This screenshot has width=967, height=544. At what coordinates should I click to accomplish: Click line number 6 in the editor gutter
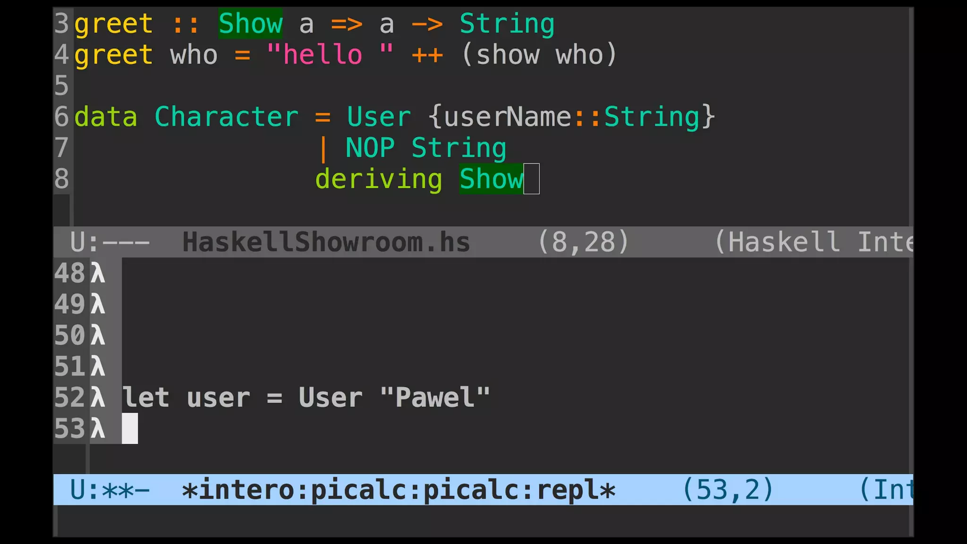(x=62, y=117)
